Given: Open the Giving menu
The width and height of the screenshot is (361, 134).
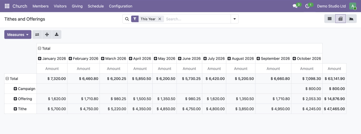Looking at the screenshot, I should pos(77,6).
